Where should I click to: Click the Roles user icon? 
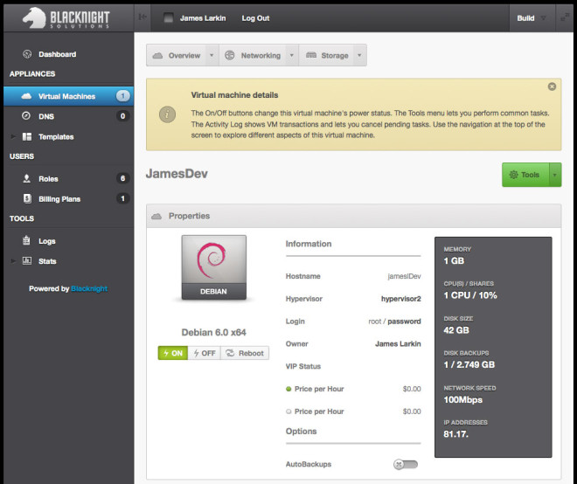click(26, 178)
